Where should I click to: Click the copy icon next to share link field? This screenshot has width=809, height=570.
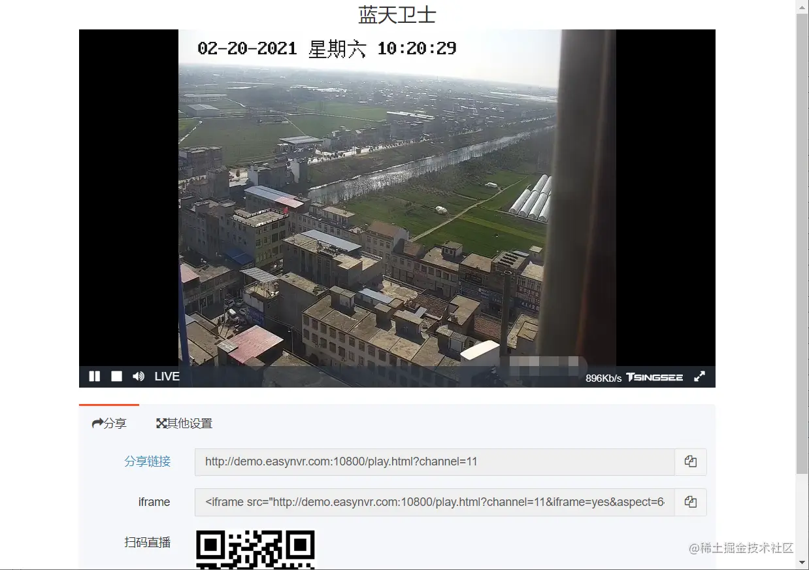click(x=691, y=461)
